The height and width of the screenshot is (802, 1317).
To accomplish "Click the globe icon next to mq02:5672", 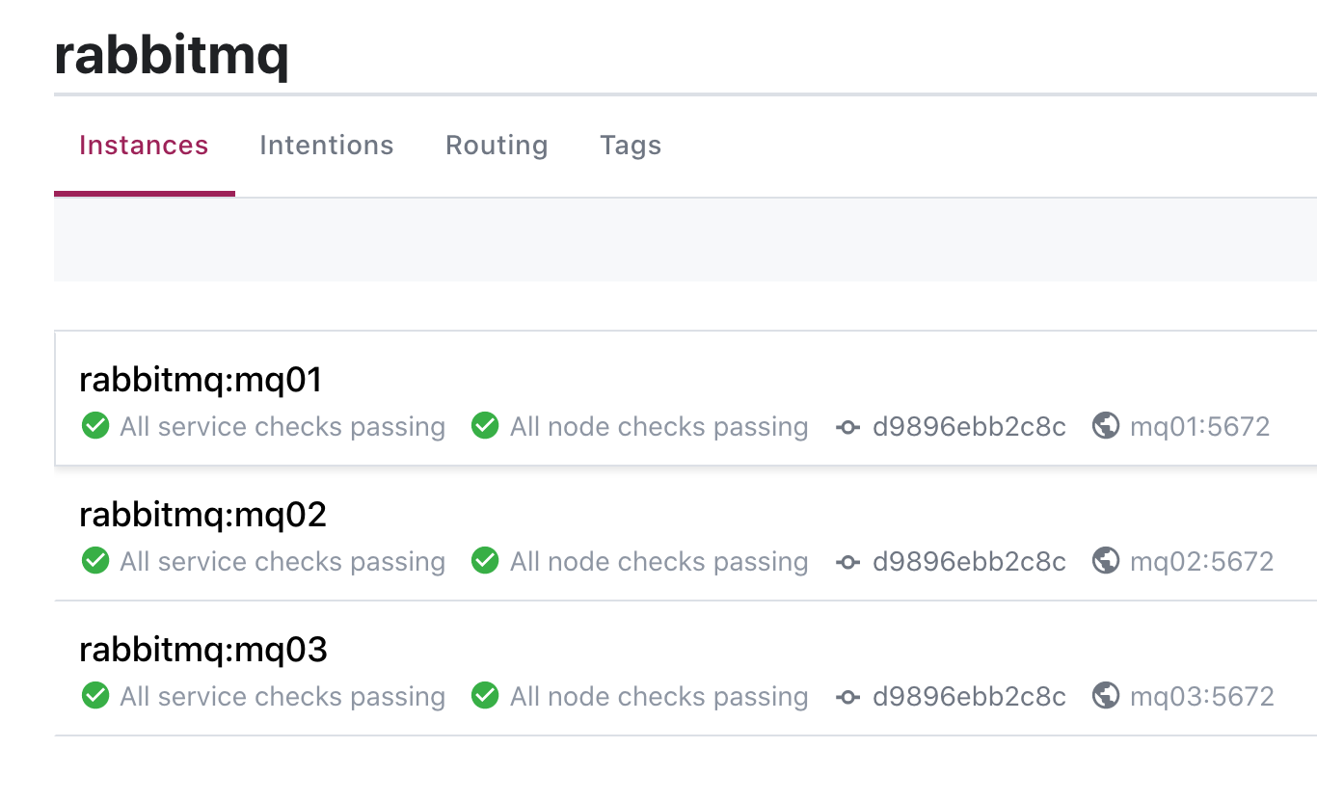I will (1106, 560).
